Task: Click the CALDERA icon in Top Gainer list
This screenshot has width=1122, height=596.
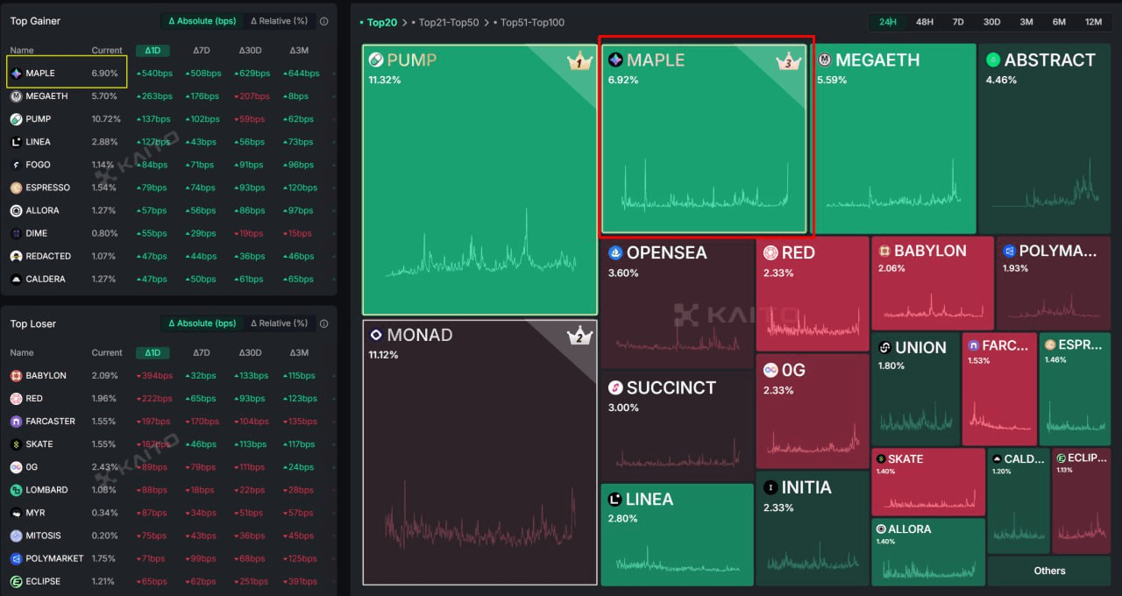Action: (x=17, y=279)
